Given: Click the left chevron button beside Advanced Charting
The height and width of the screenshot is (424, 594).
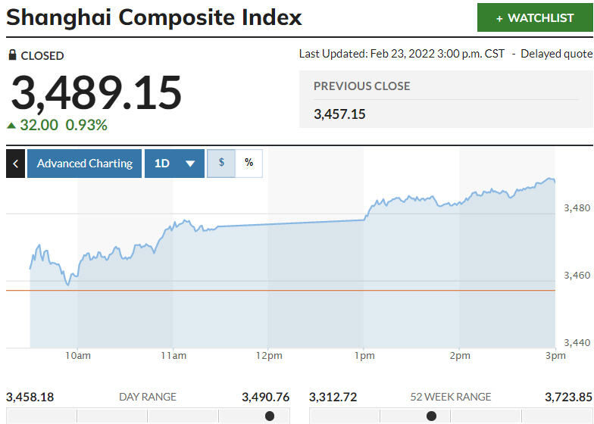Looking at the screenshot, I should (15, 164).
